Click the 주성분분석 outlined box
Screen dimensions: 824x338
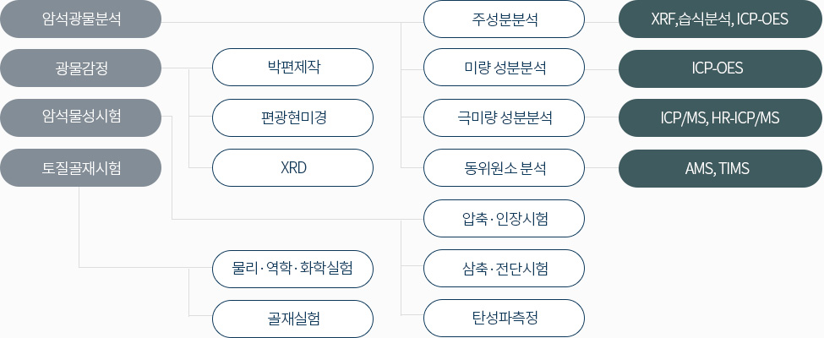pyautogui.click(x=504, y=19)
